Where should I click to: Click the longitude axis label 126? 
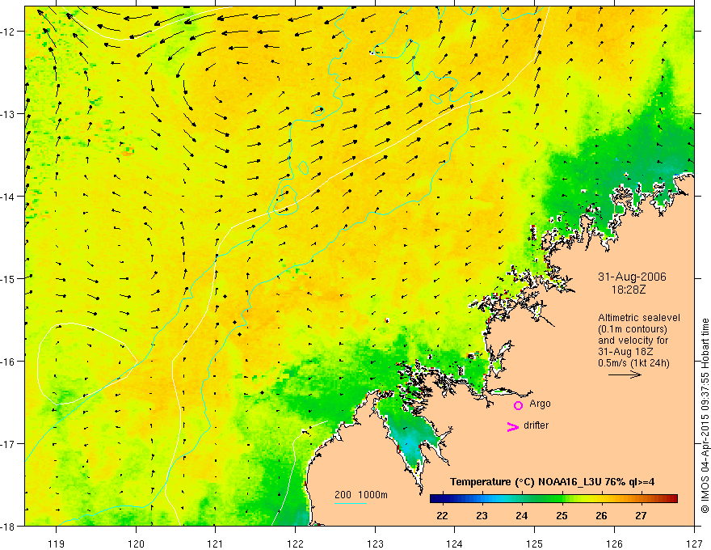(614, 544)
